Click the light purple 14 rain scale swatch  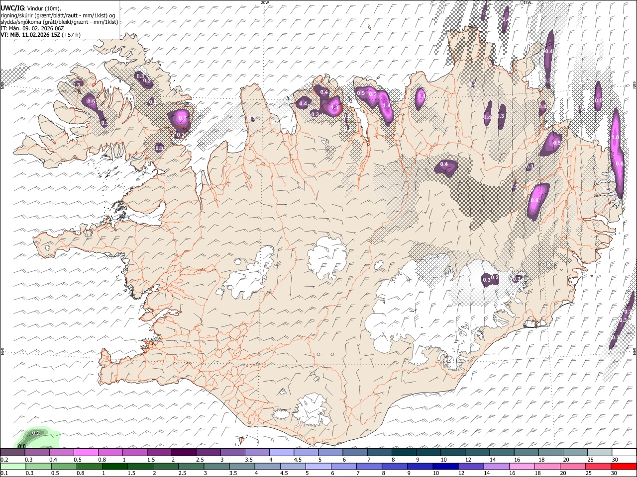[x=498, y=466]
